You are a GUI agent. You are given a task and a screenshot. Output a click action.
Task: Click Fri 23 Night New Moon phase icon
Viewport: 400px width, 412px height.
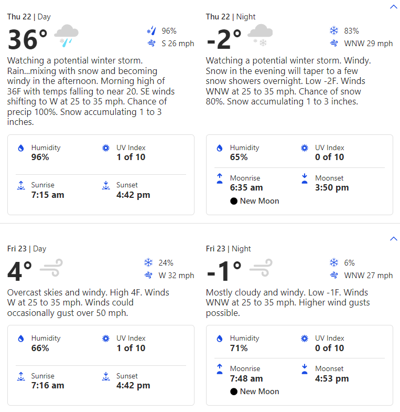pyautogui.click(x=234, y=392)
